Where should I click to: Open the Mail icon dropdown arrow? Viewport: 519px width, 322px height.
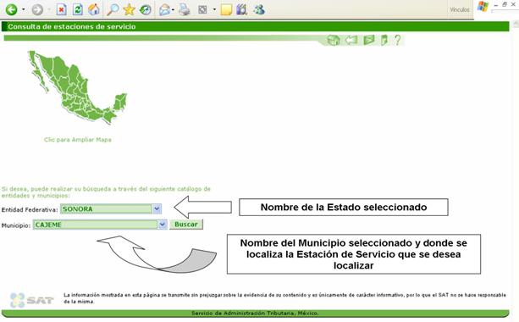(x=173, y=10)
